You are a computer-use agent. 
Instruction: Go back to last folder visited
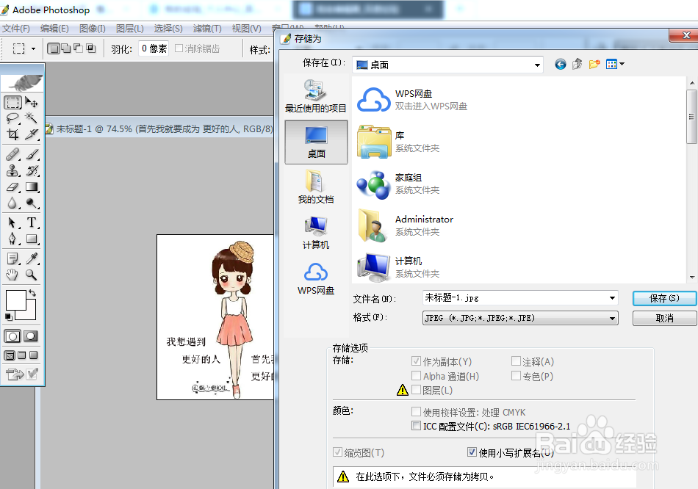561,65
